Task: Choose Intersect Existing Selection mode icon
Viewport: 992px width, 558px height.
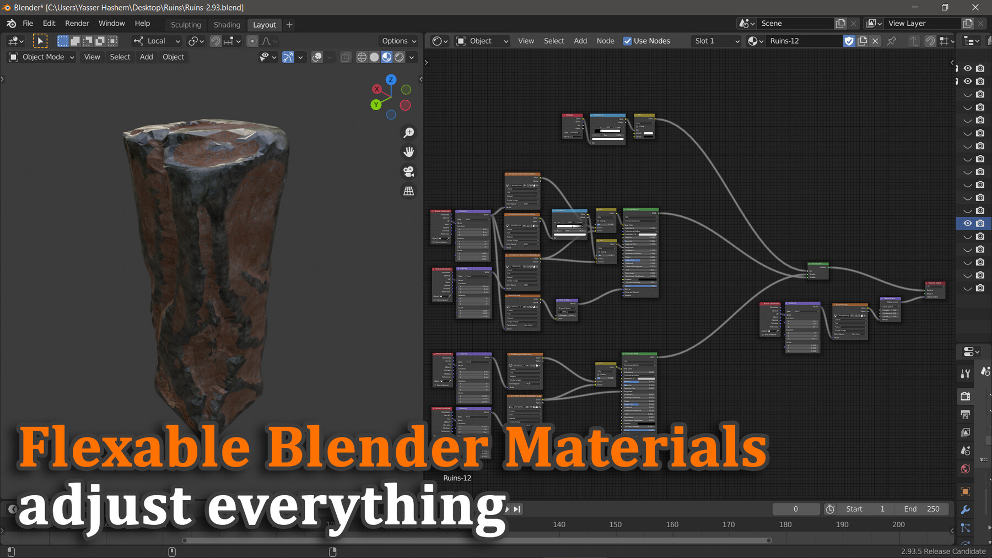Action: coord(112,41)
